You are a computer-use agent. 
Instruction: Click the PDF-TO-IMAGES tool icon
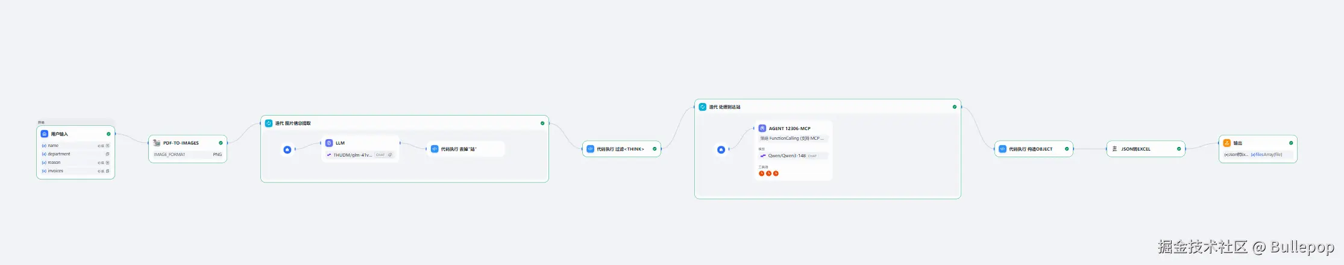click(157, 143)
